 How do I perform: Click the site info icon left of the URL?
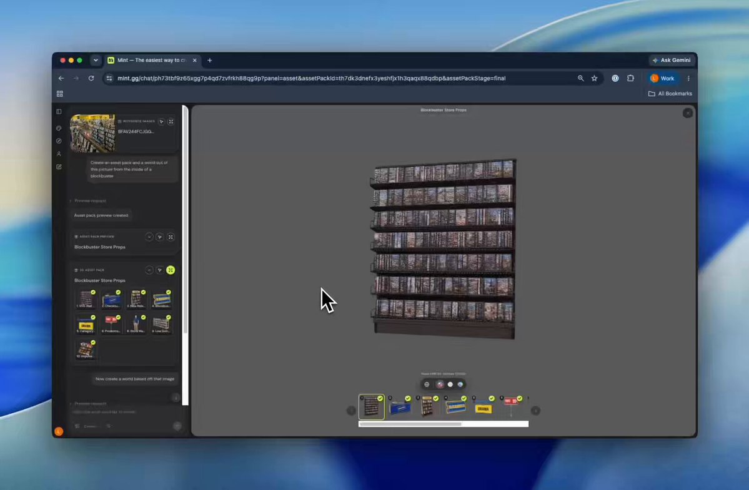click(109, 78)
